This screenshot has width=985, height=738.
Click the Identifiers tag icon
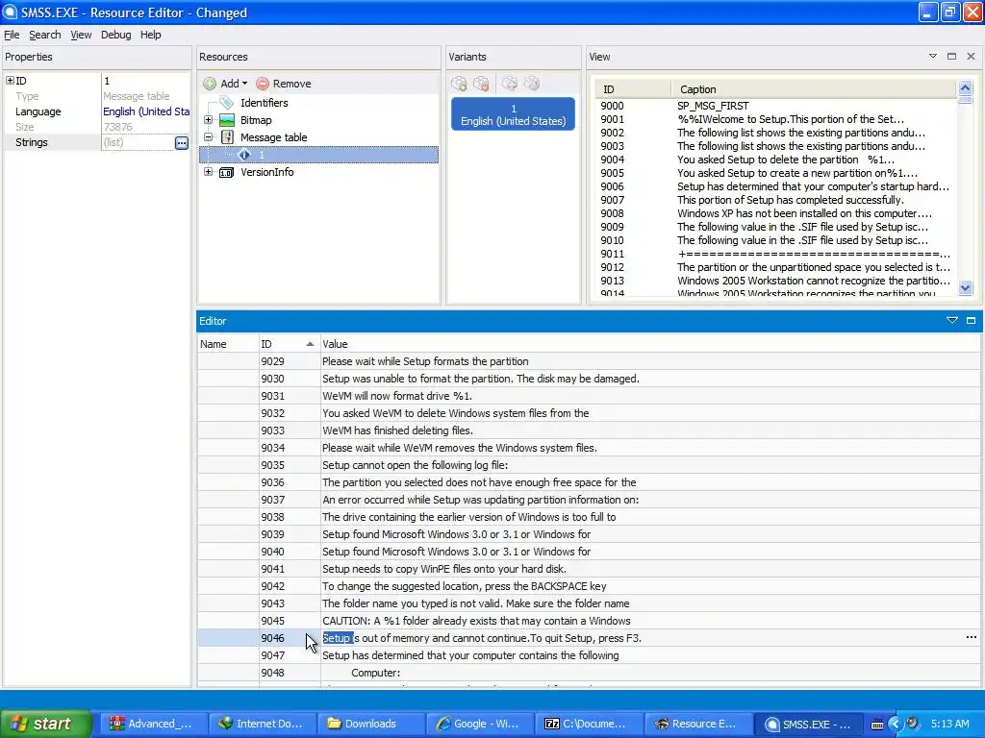coord(227,103)
